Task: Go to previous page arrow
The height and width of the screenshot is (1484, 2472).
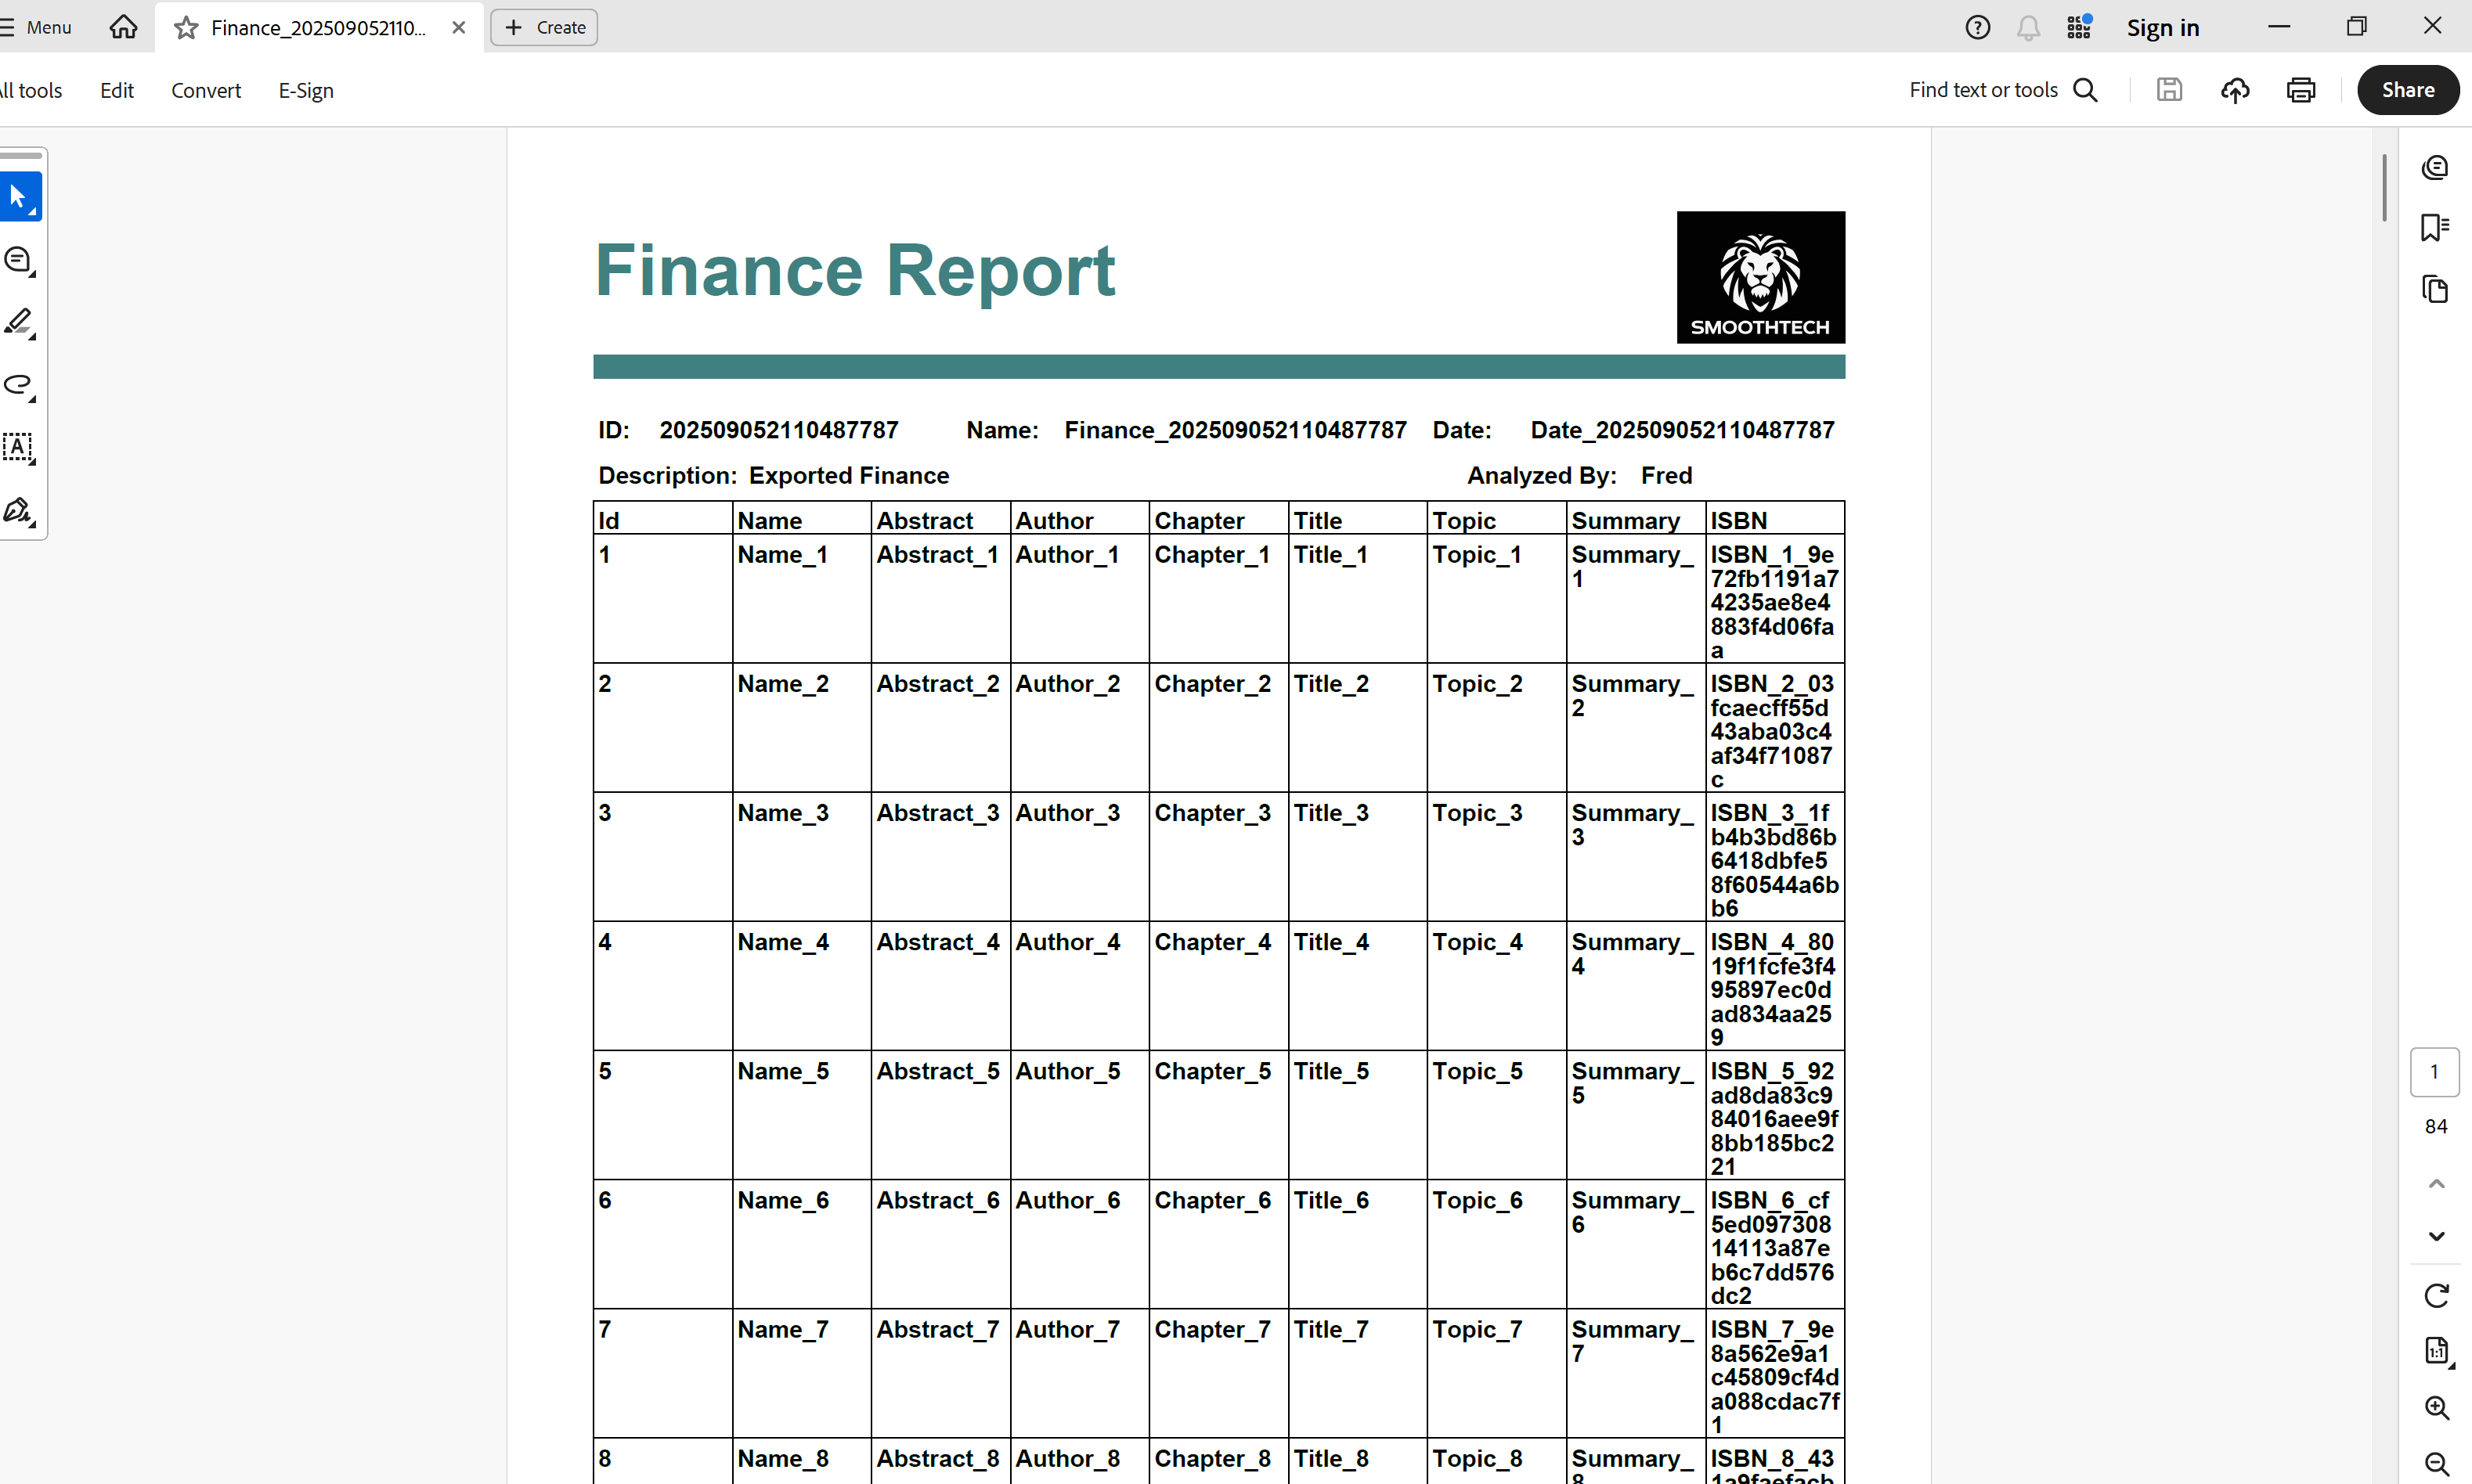Action: coord(2436,1184)
